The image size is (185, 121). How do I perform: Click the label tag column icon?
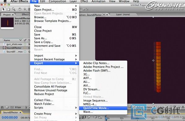(x=25, y=40)
